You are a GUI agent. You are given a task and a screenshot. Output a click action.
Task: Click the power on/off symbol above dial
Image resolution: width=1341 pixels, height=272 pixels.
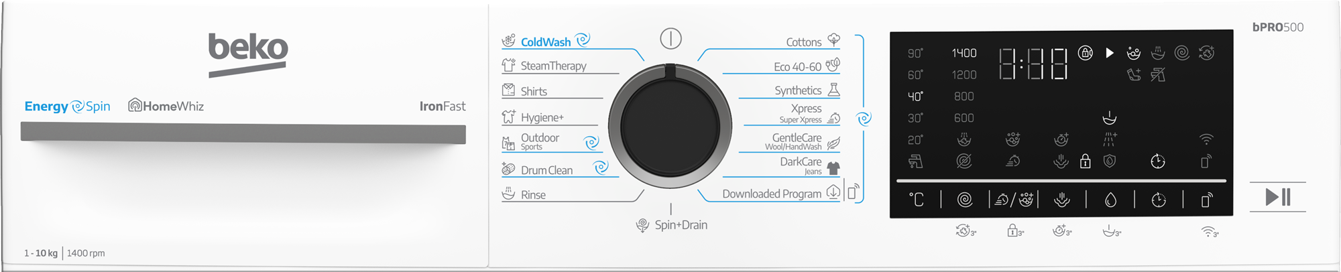tap(670, 38)
